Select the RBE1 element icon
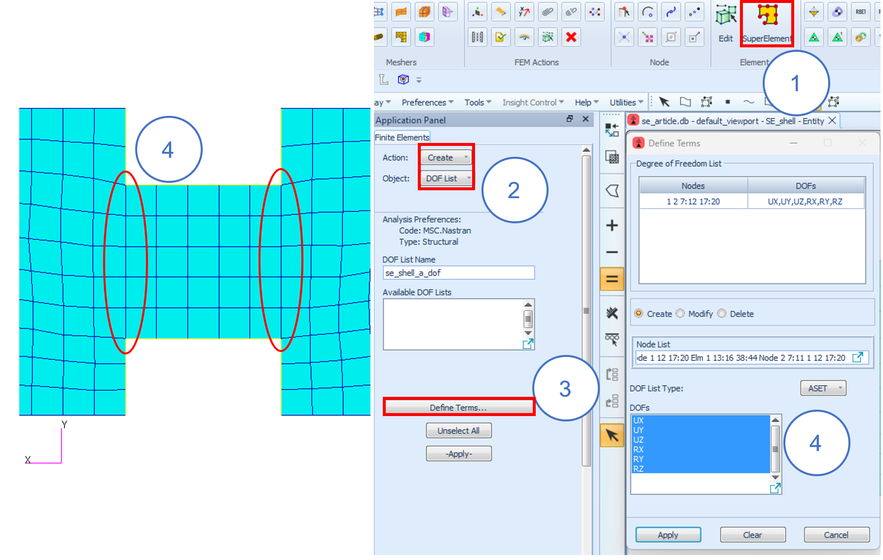Screen dimensions: 883x560 [861, 12]
